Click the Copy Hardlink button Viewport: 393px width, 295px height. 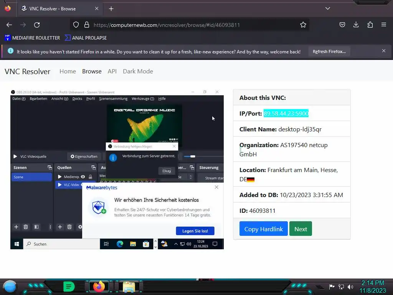click(263, 229)
